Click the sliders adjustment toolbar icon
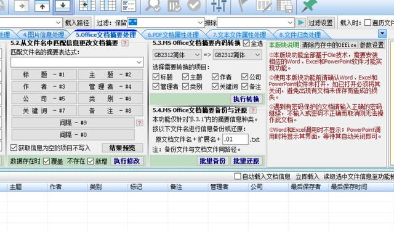Image resolution: width=394 pixels, height=231 pixels. [x=219, y=6]
